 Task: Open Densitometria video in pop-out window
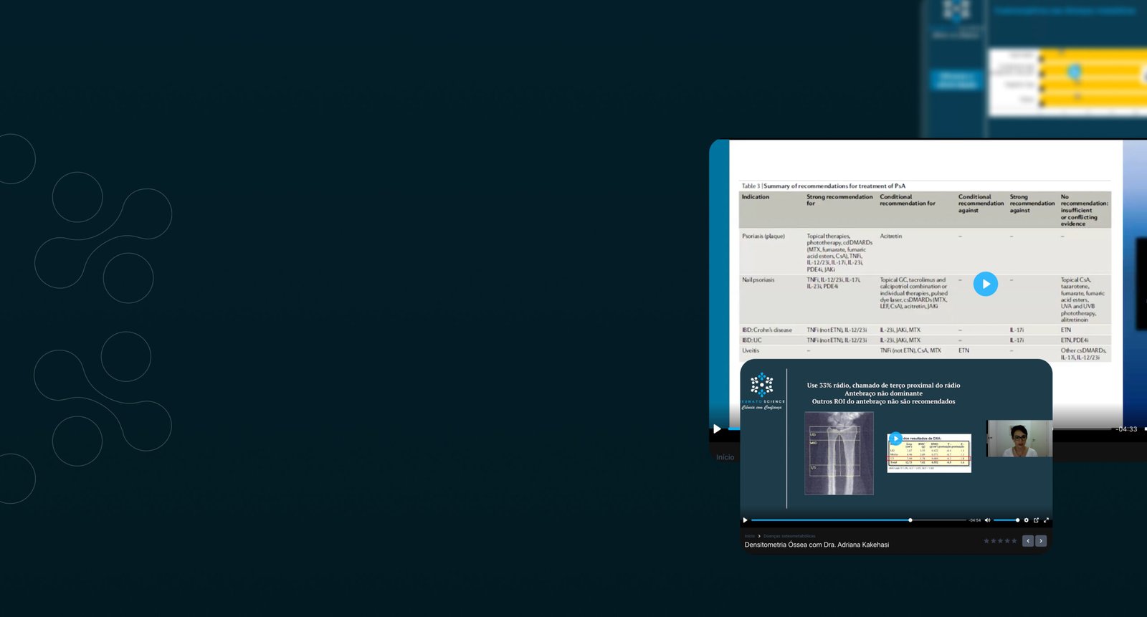point(1036,520)
